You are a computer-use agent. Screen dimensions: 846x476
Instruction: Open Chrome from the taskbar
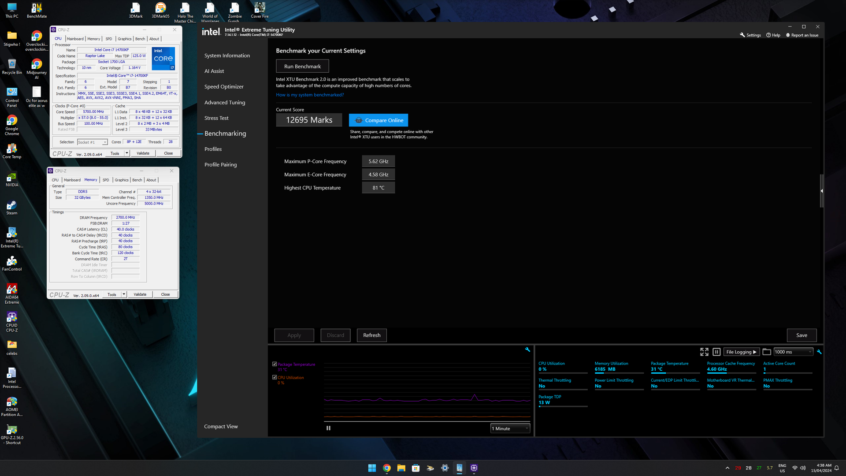pos(386,468)
